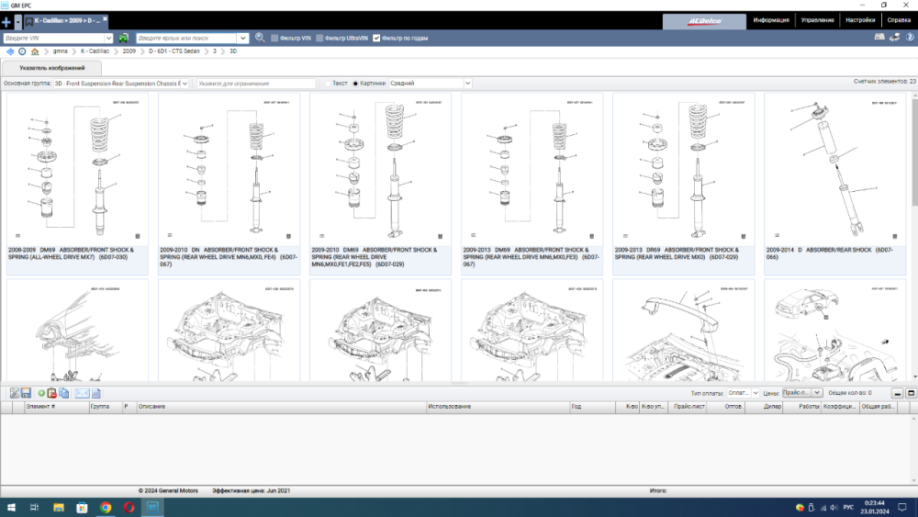Open the history clock icon
918x517 pixels.
coord(22,51)
